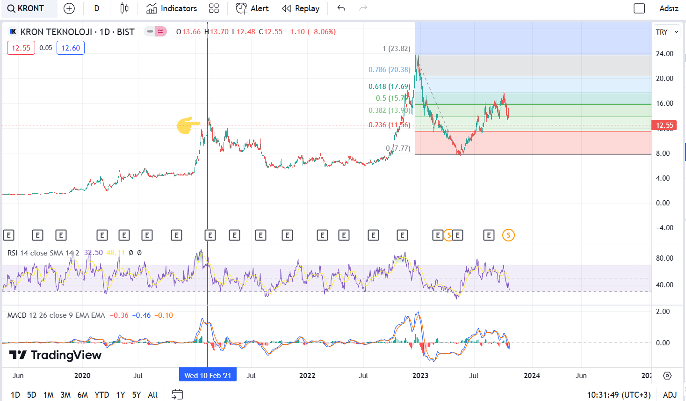Open the Adsız layout name menu
Viewport: 686px width, 401px height.
[669, 8]
